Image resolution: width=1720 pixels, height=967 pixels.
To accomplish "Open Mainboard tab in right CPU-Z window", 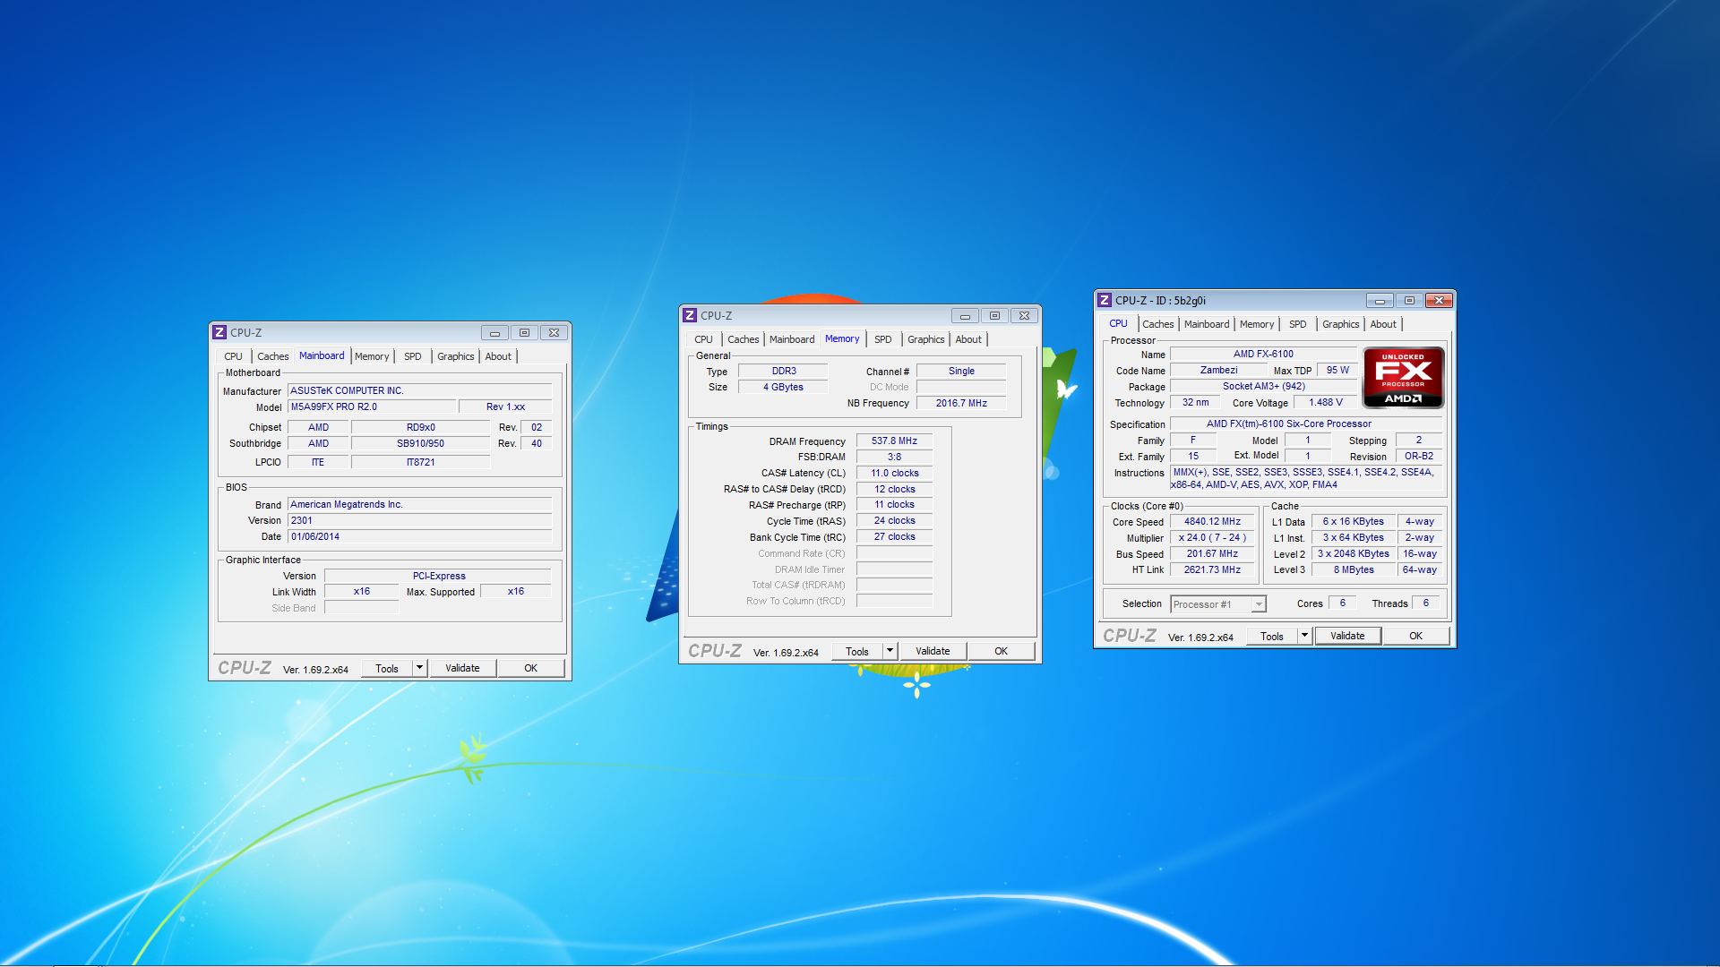I will (1207, 324).
